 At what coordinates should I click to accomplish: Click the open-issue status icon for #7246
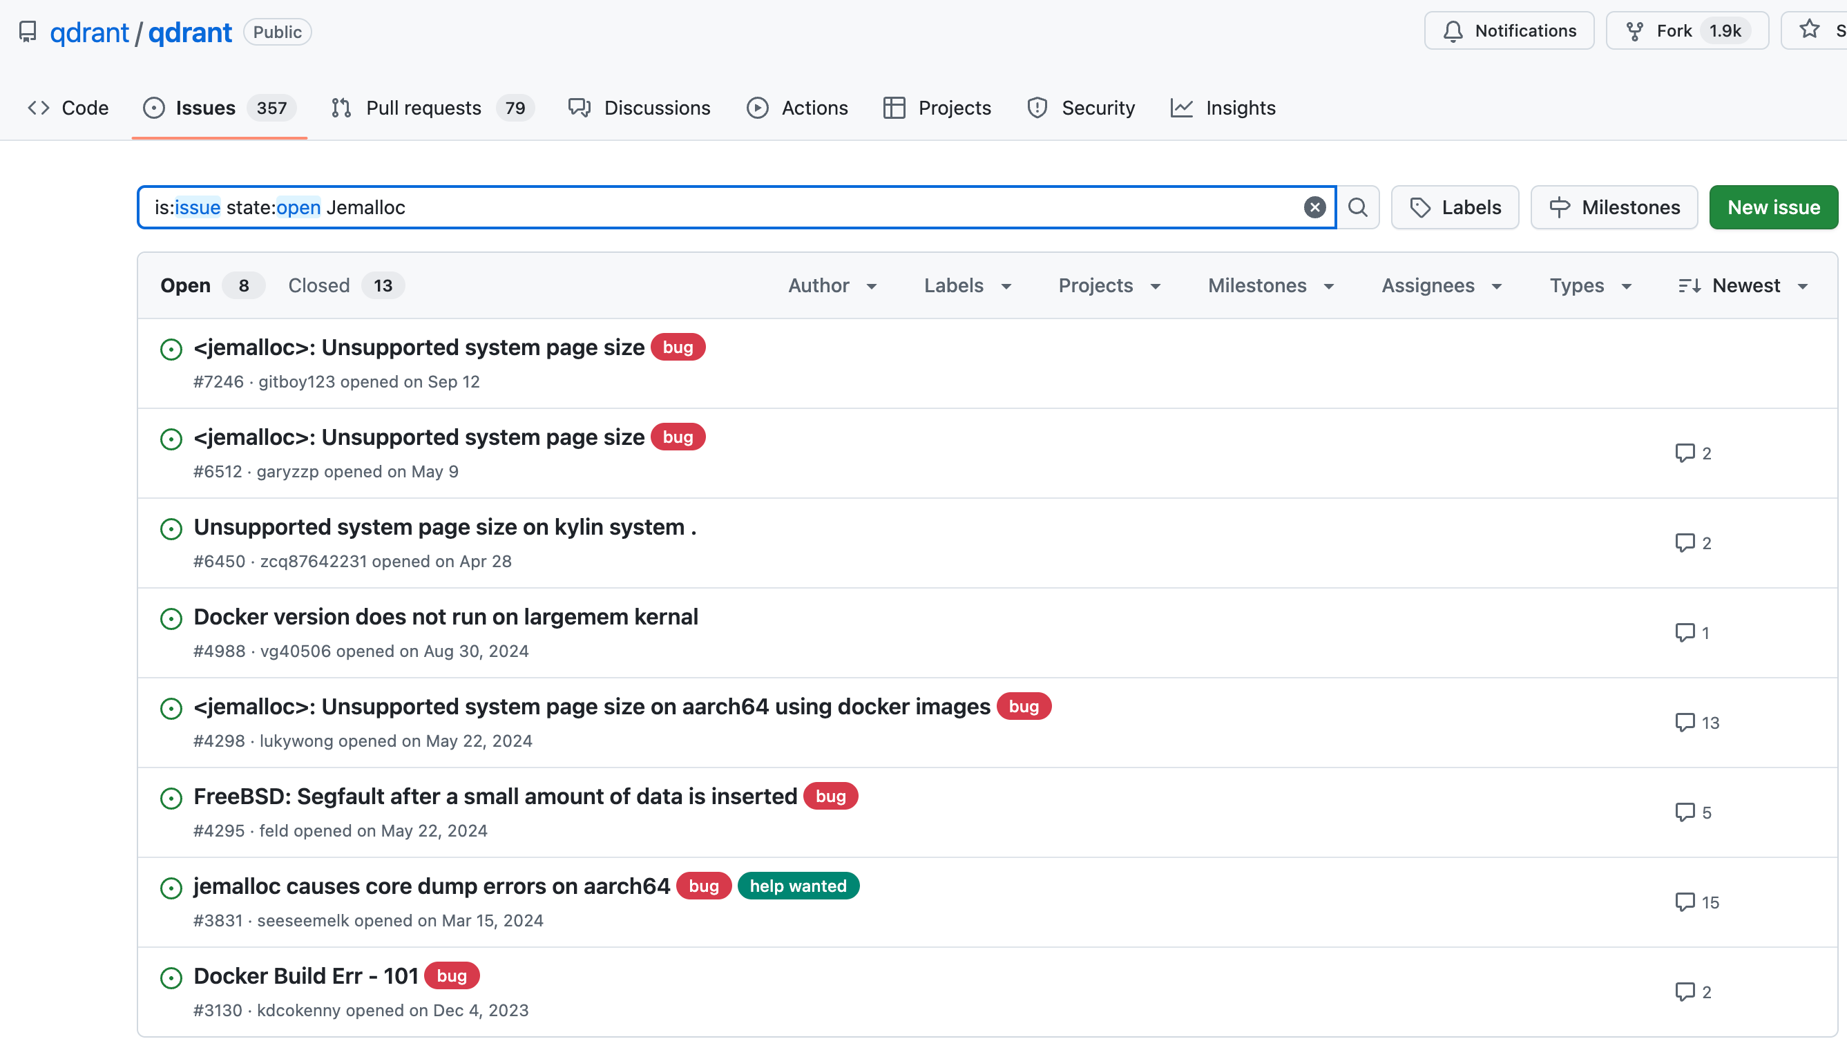click(171, 349)
